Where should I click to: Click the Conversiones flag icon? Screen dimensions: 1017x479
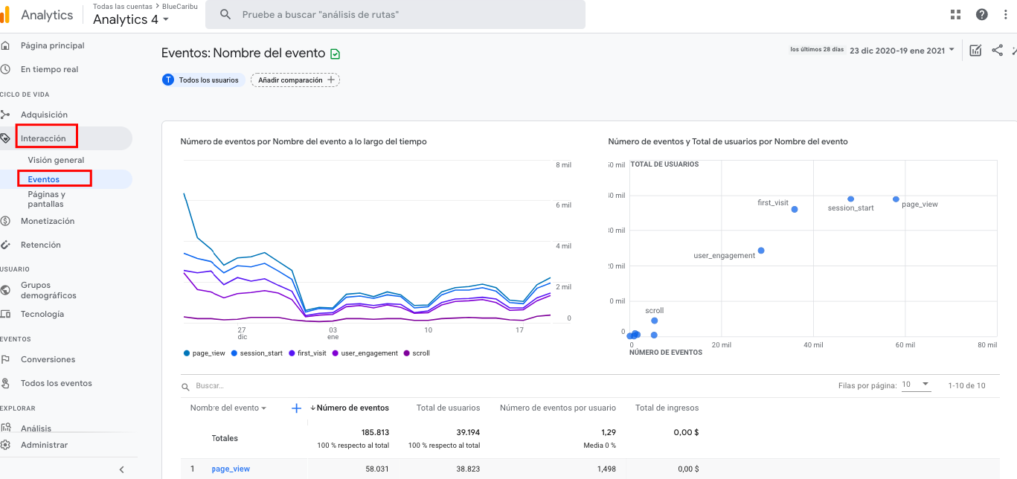6,359
